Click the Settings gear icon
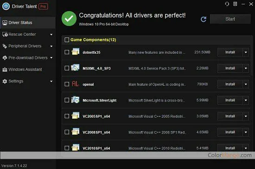Screen dimensions: 255x169 tap(5, 81)
